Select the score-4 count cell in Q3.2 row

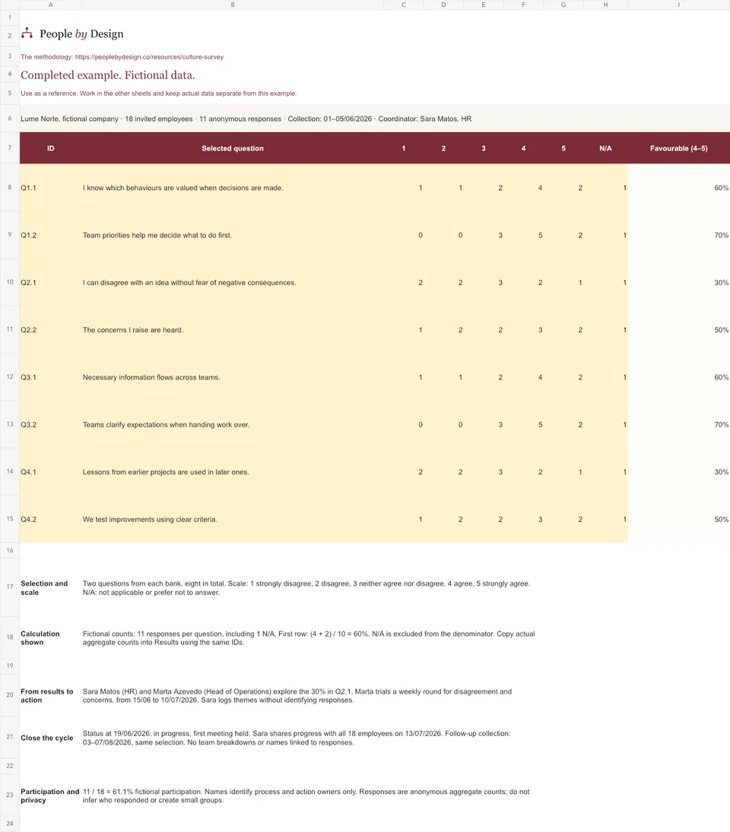[523, 424]
